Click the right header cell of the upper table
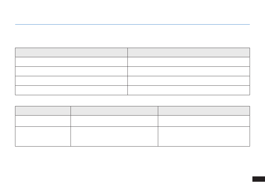 [x=189, y=52]
